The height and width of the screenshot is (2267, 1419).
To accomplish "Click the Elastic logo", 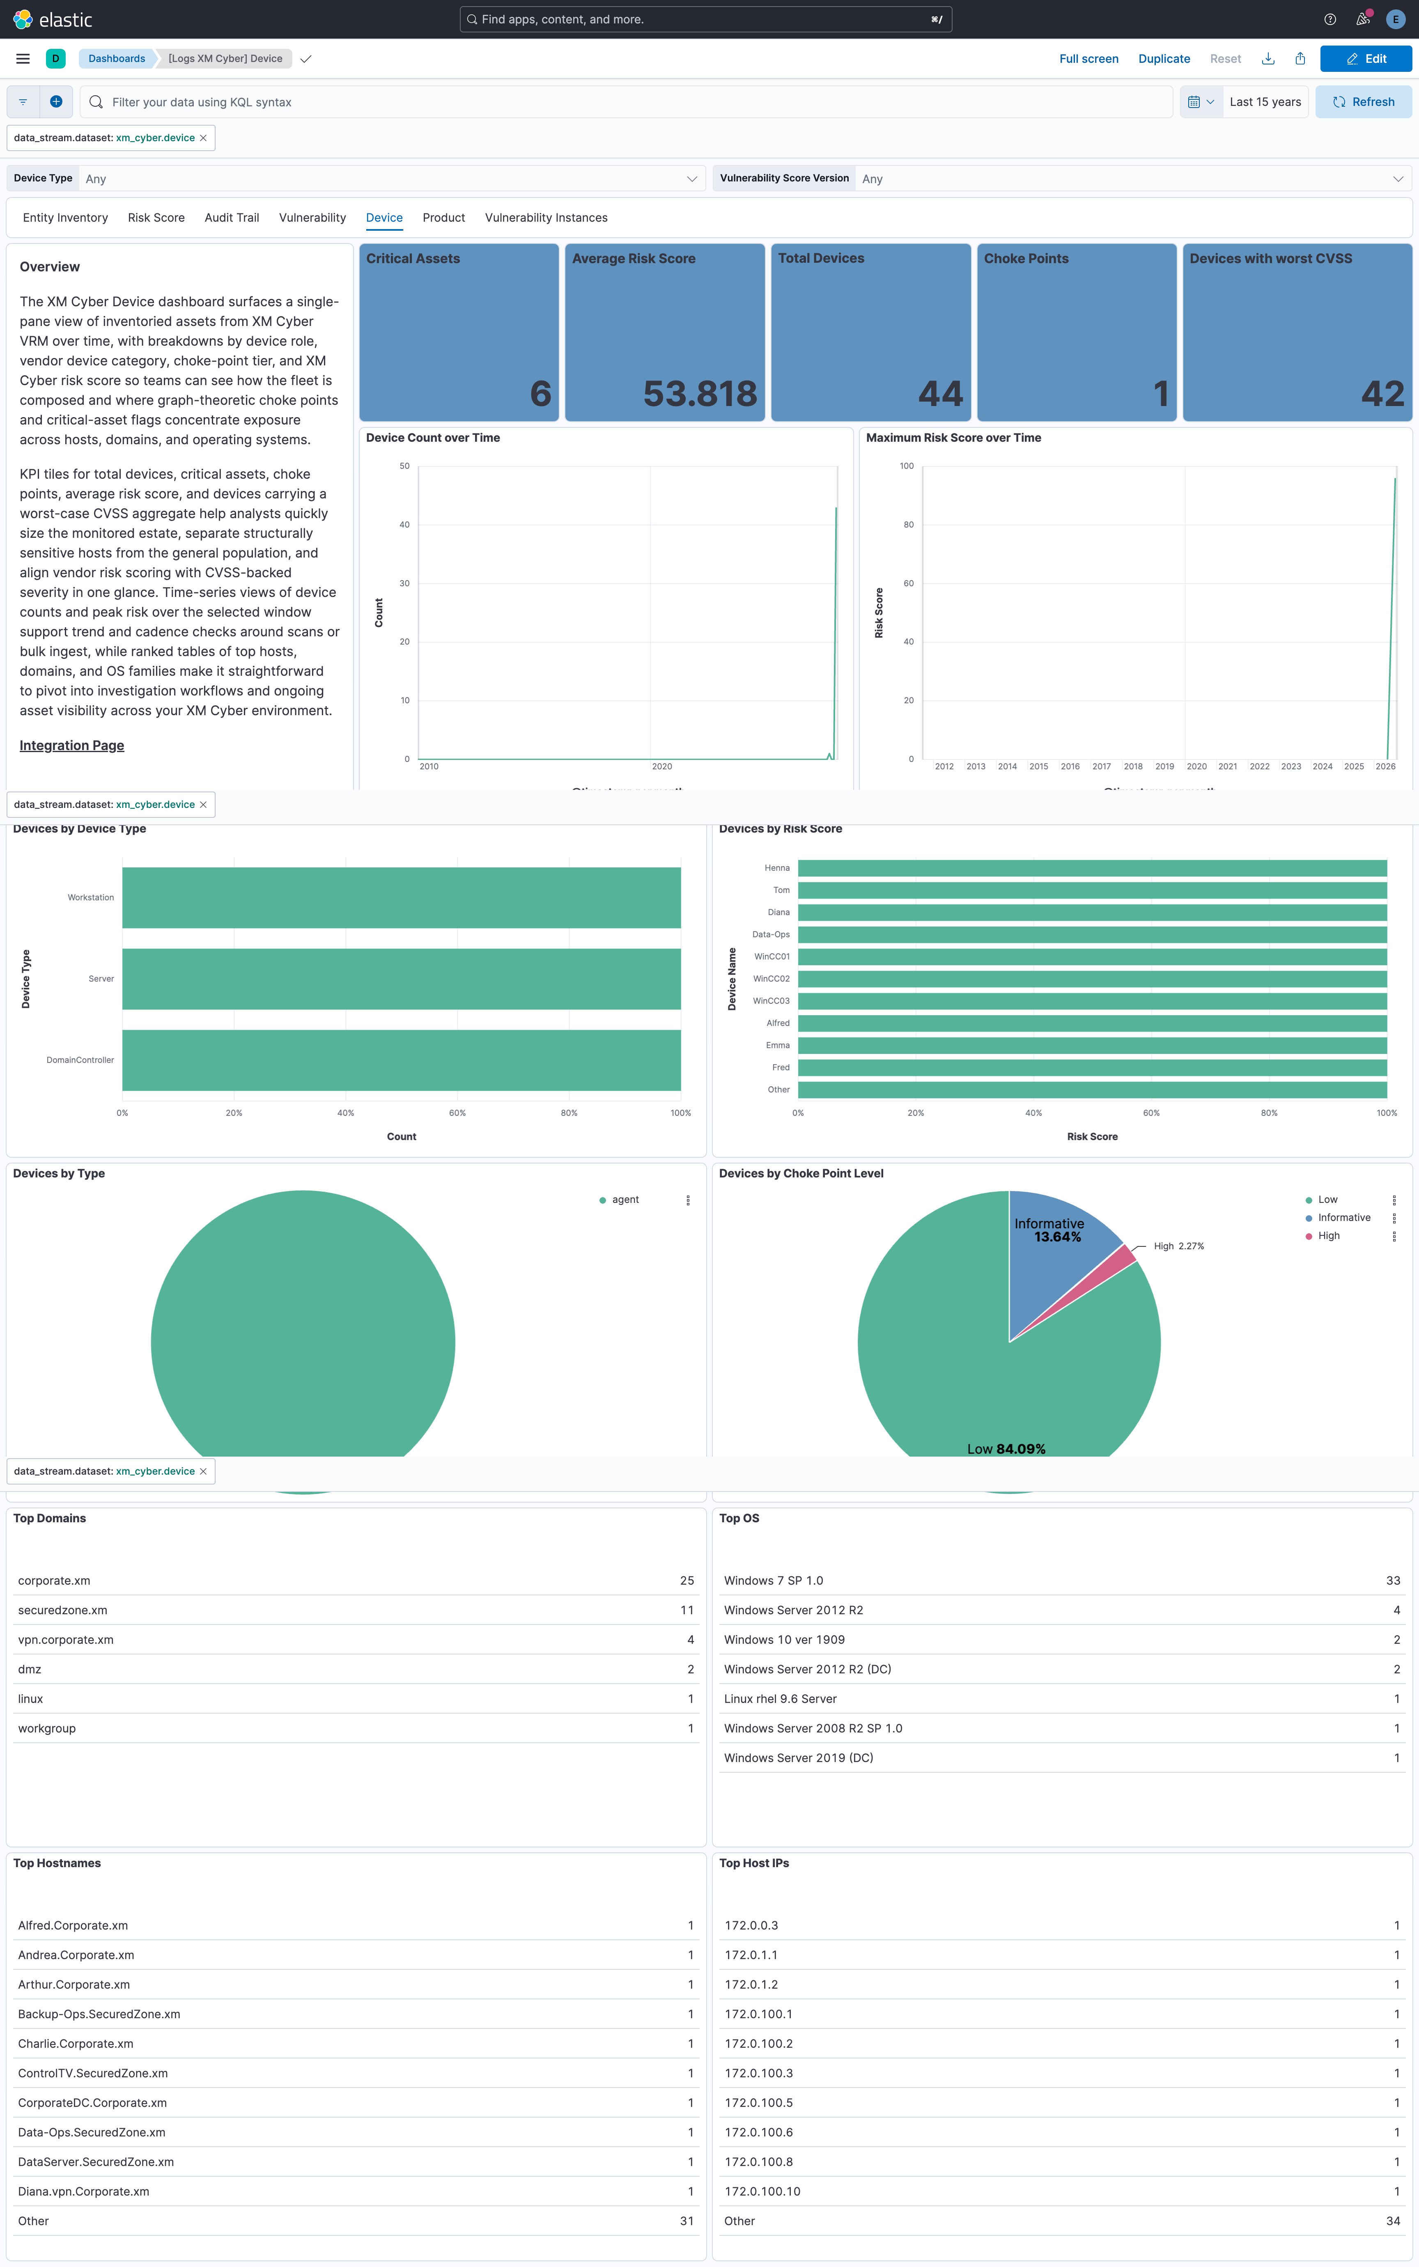I will (53, 20).
